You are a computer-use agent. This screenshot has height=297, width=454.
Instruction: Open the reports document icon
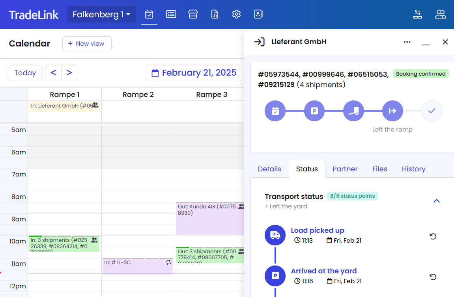[x=215, y=15]
